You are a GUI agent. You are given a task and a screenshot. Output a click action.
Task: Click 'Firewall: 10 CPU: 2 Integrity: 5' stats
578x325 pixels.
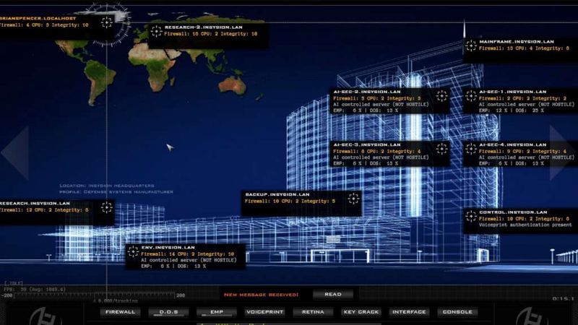click(x=290, y=201)
